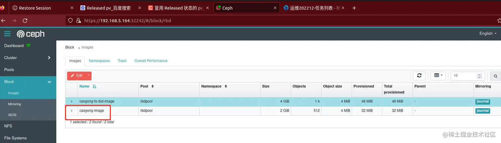Toggle the hamburger navigation menu
This screenshot has height=143, width=501.
(x=7, y=34)
